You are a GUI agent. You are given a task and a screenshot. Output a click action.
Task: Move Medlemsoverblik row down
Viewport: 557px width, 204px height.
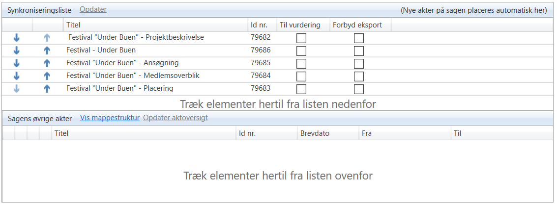[x=16, y=76]
